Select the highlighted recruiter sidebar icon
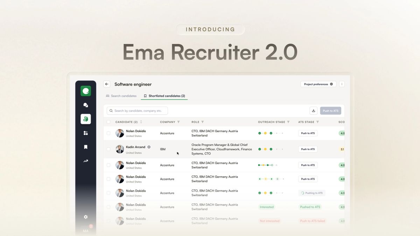 [86, 119]
